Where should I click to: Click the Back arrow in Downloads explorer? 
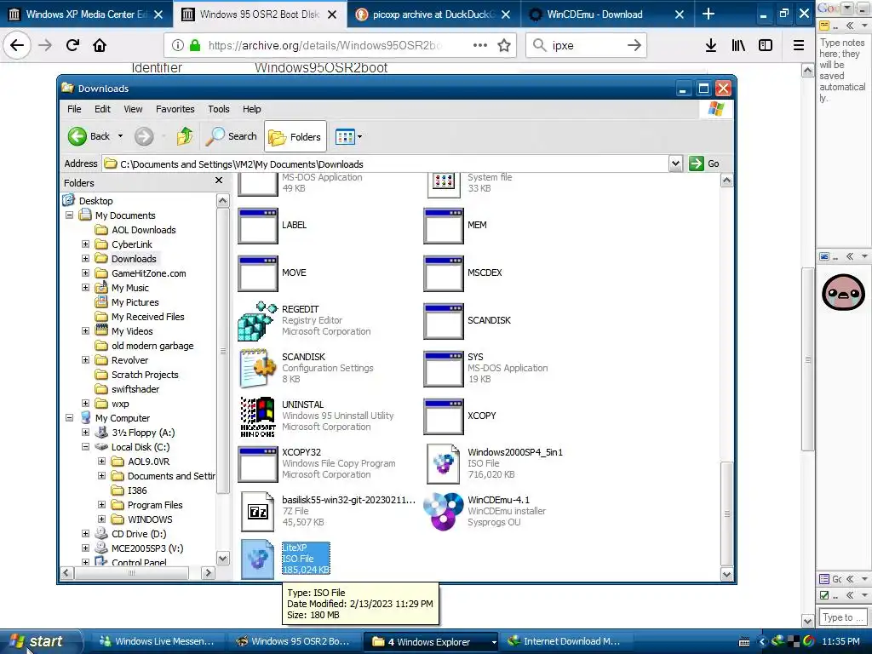(x=77, y=136)
